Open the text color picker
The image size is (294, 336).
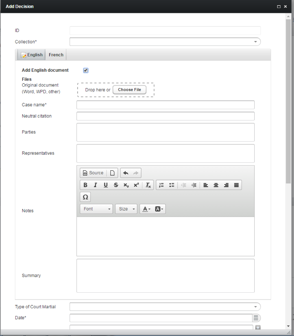[147, 209]
